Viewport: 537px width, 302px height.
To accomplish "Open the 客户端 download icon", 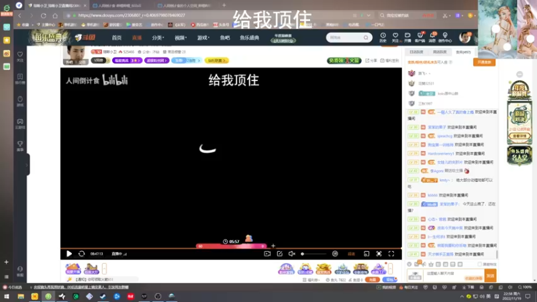I will pyautogui.click(x=420, y=38).
